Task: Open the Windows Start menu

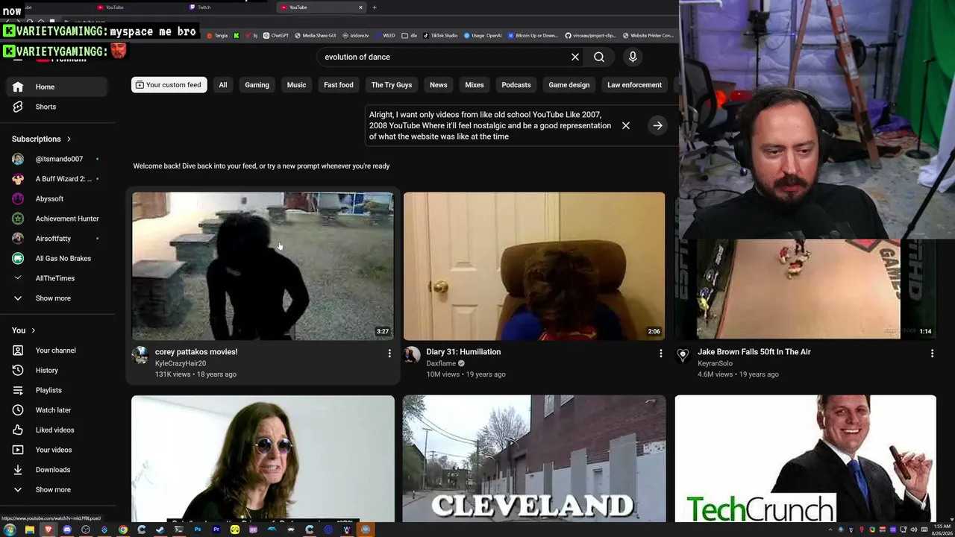Action: pyautogui.click(x=10, y=530)
